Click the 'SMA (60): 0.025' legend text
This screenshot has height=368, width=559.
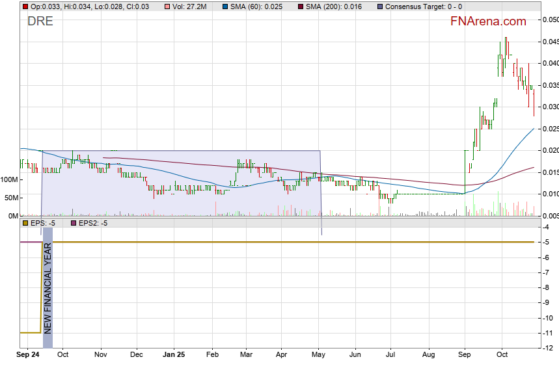259,7
